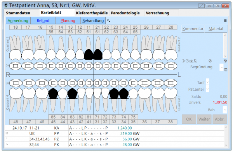Toggle occlusal surface diagram of tooth 16
233x152 pixels.
pos(40,66)
